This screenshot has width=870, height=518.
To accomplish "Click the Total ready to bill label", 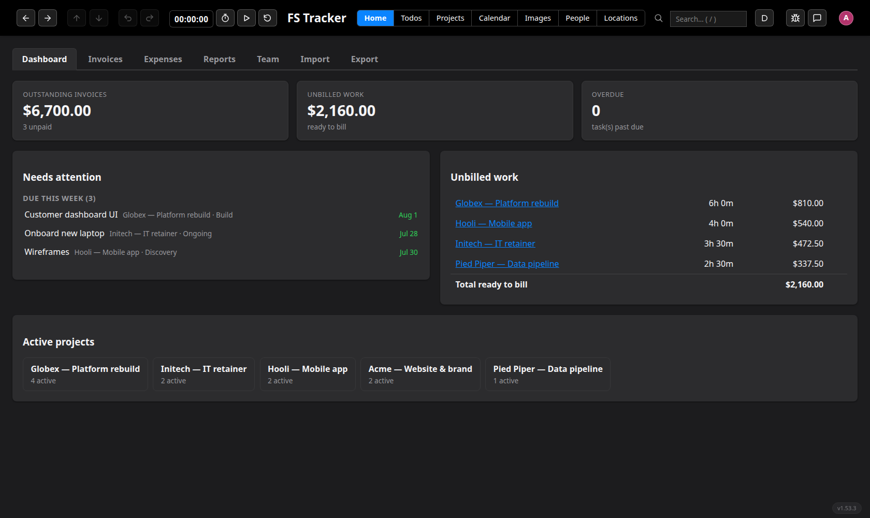I will click(491, 284).
